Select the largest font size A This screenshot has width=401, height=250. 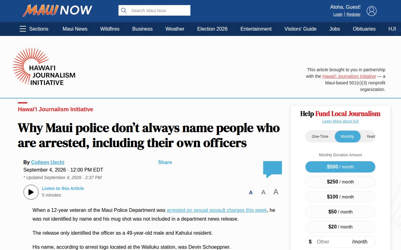click(x=276, y=192)
